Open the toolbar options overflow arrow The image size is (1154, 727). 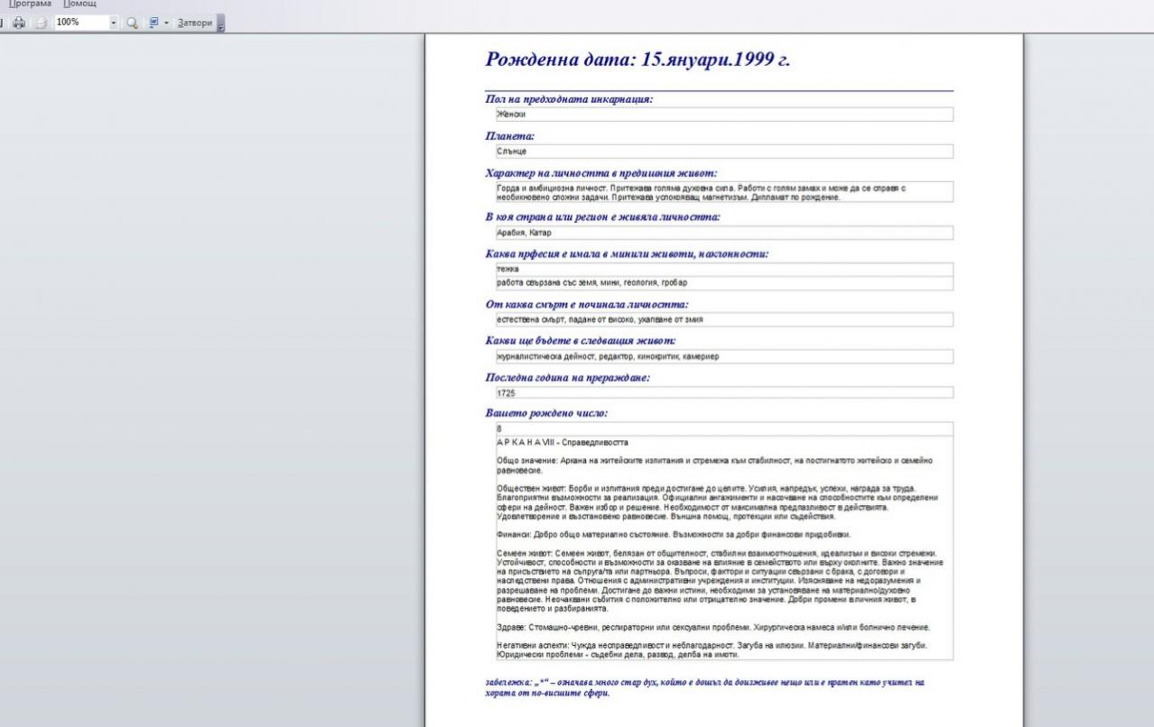pyautogui.click(x=220, y=23)
